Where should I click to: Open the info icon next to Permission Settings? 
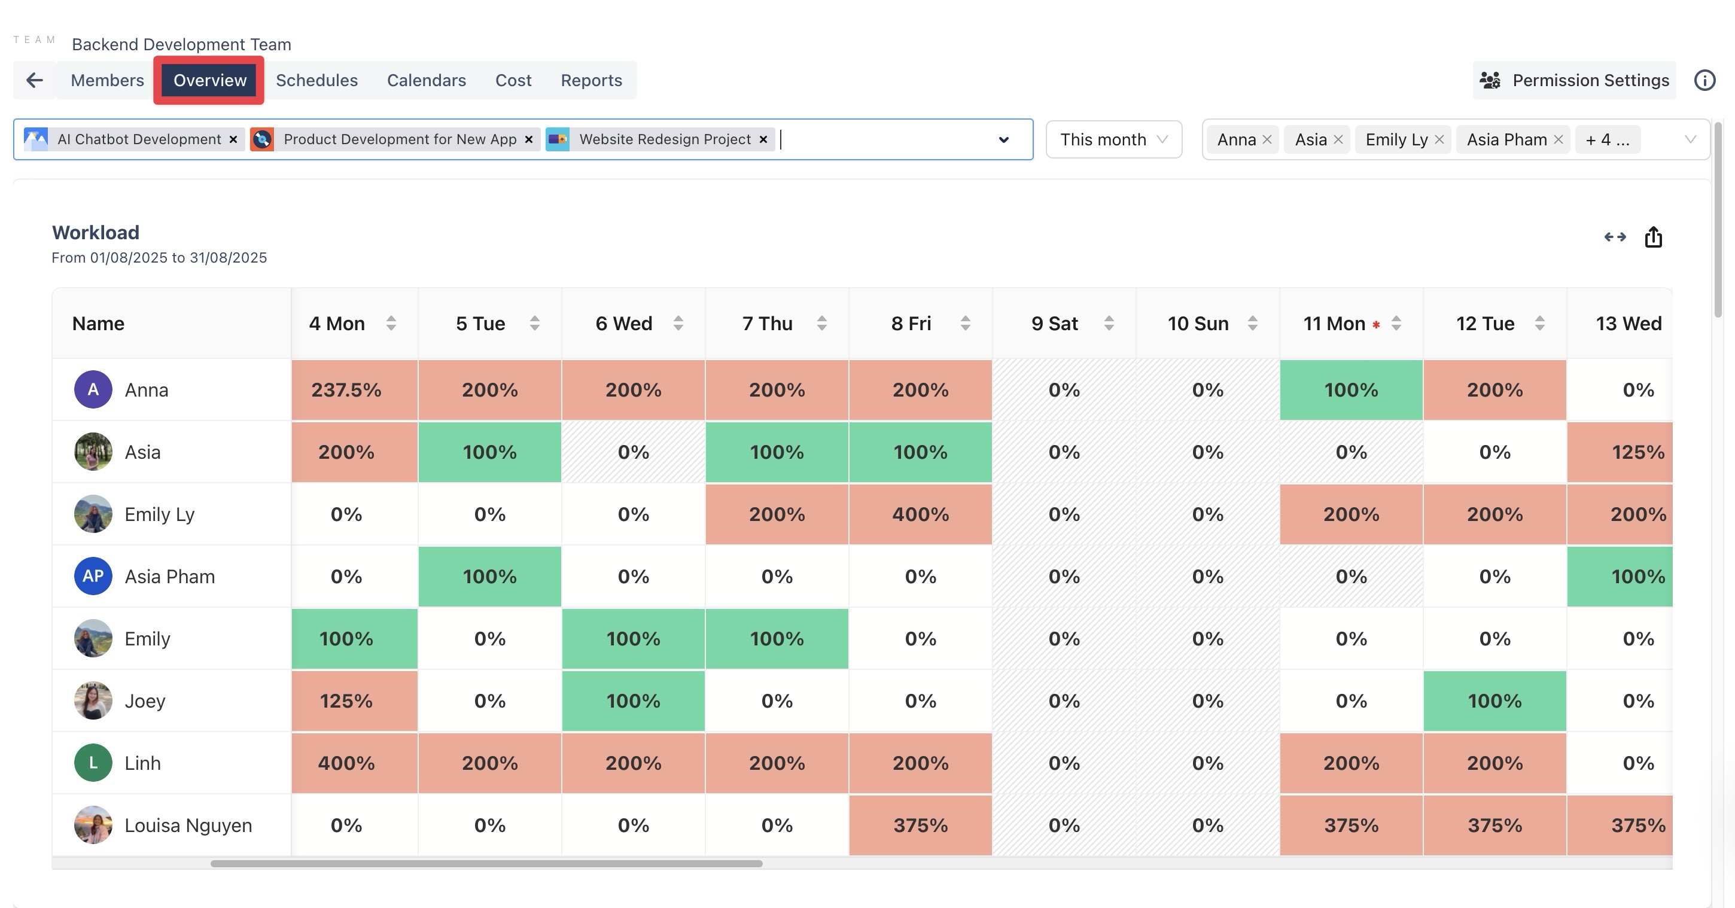click(x=1704, y=80)
